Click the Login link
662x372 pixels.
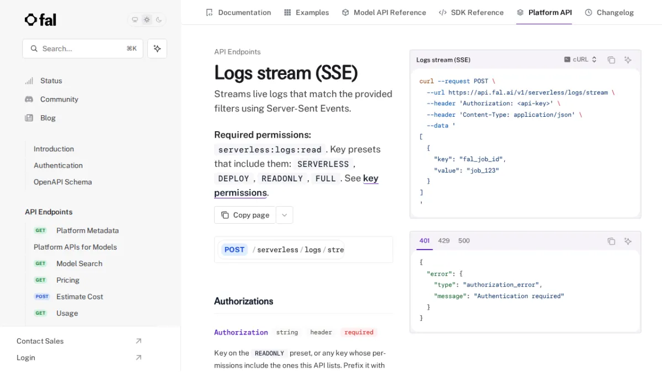pyautogui.click(x=79, y=358)
